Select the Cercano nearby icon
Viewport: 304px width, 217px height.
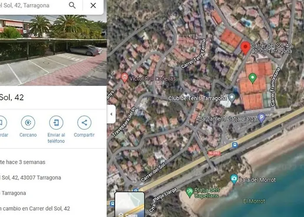point(28,122)
